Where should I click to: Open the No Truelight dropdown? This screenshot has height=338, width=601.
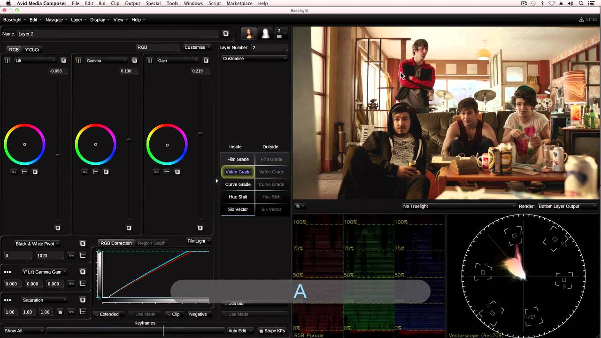pyautogui.click(x=459, y=206)
